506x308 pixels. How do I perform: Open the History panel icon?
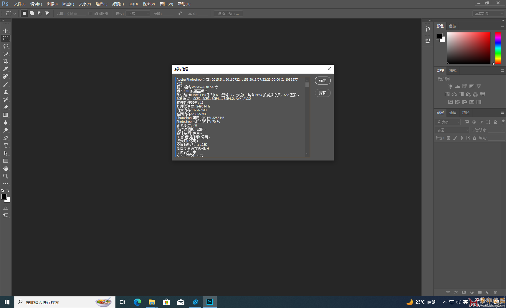[428, 29]
